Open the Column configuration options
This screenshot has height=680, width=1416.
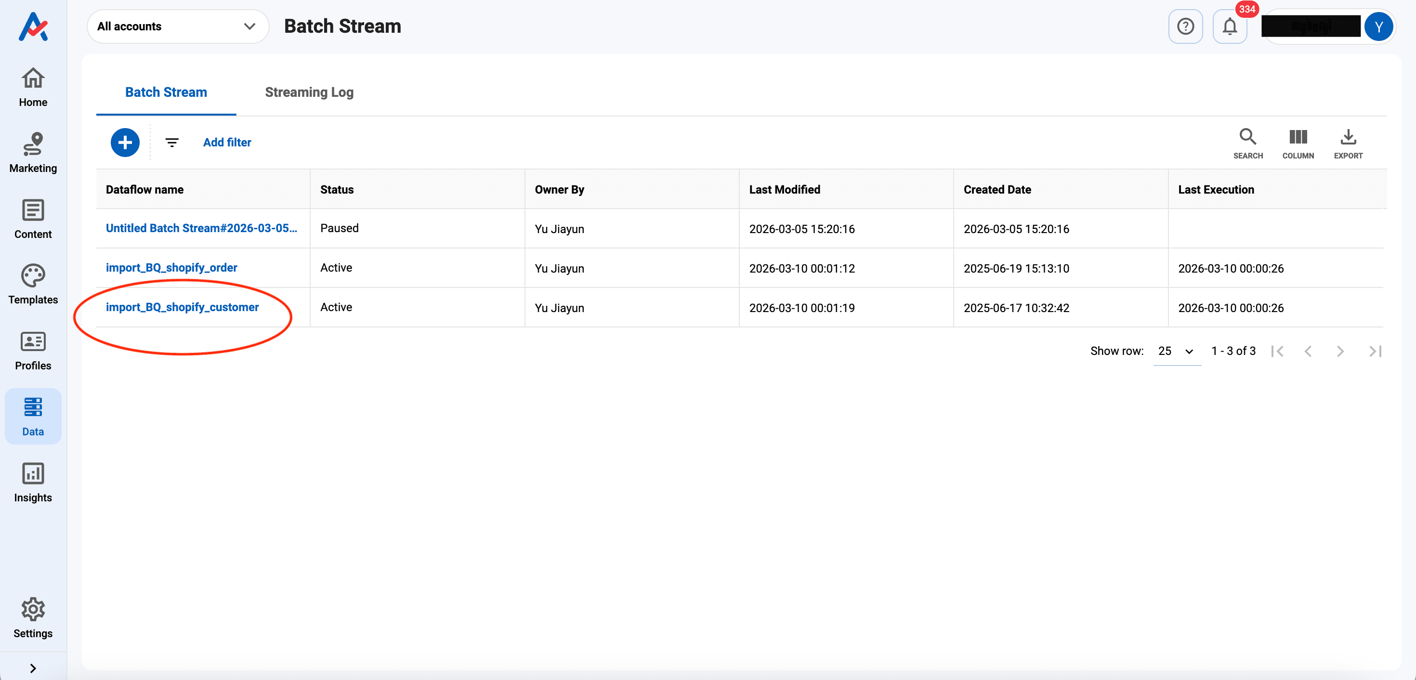(1298, 143)
